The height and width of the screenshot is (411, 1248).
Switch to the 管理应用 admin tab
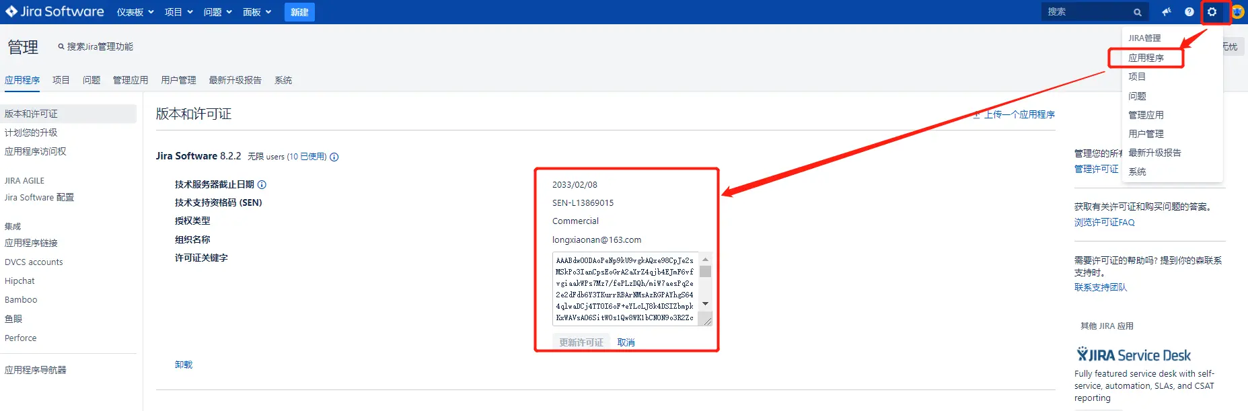[131, 80]
